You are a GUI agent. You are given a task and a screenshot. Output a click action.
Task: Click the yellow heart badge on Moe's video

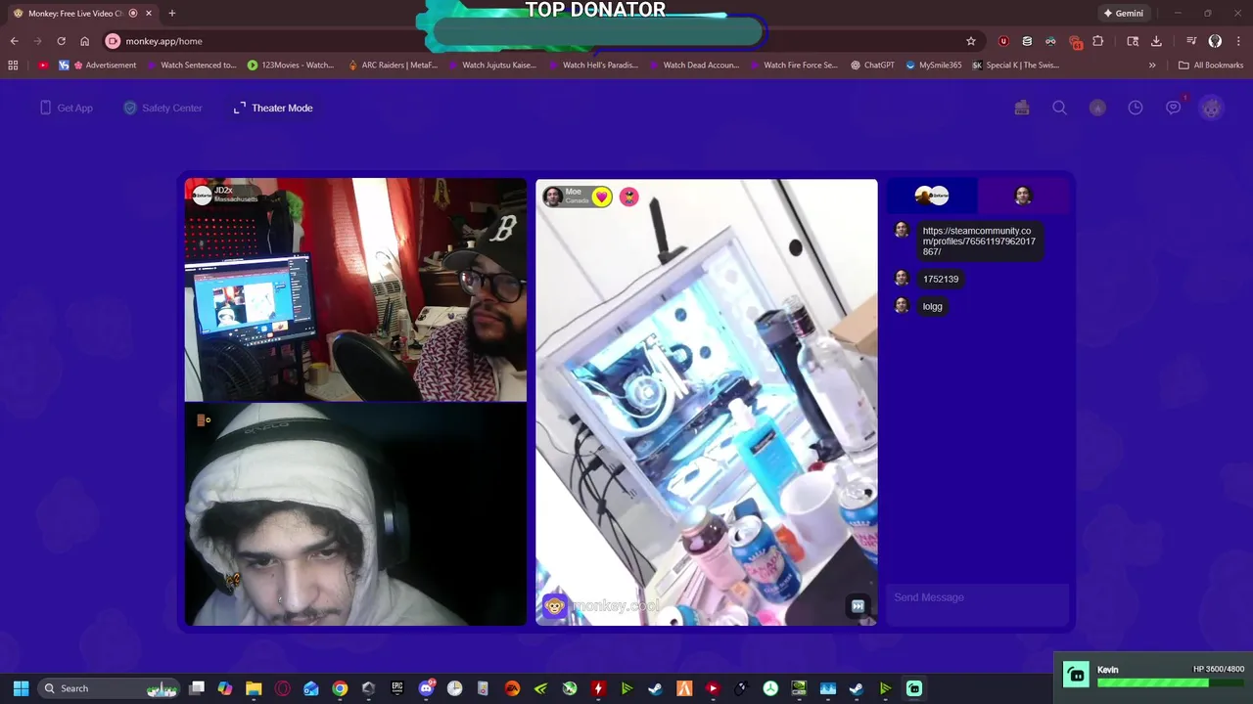click(601, 197)
